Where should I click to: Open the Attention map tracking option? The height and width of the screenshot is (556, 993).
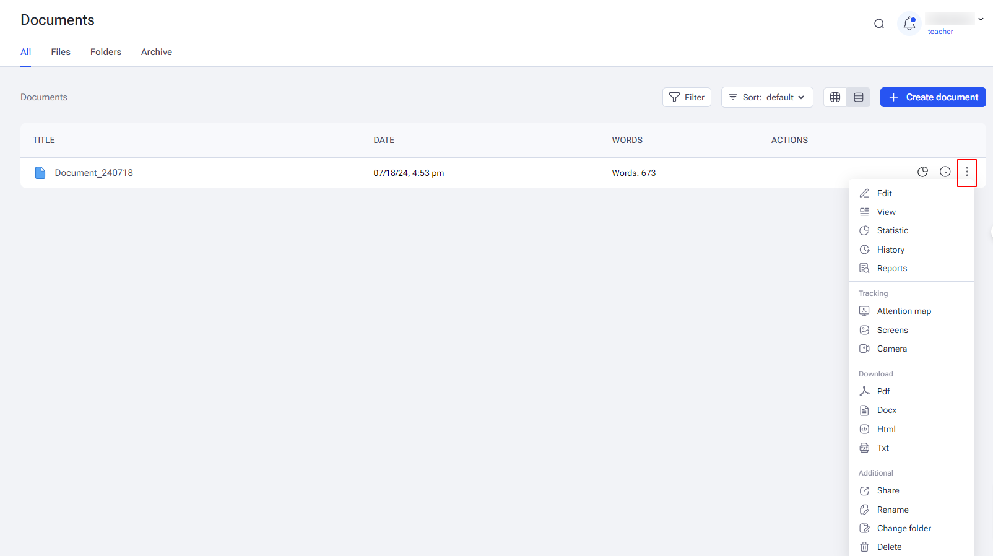tap(911, 311)
